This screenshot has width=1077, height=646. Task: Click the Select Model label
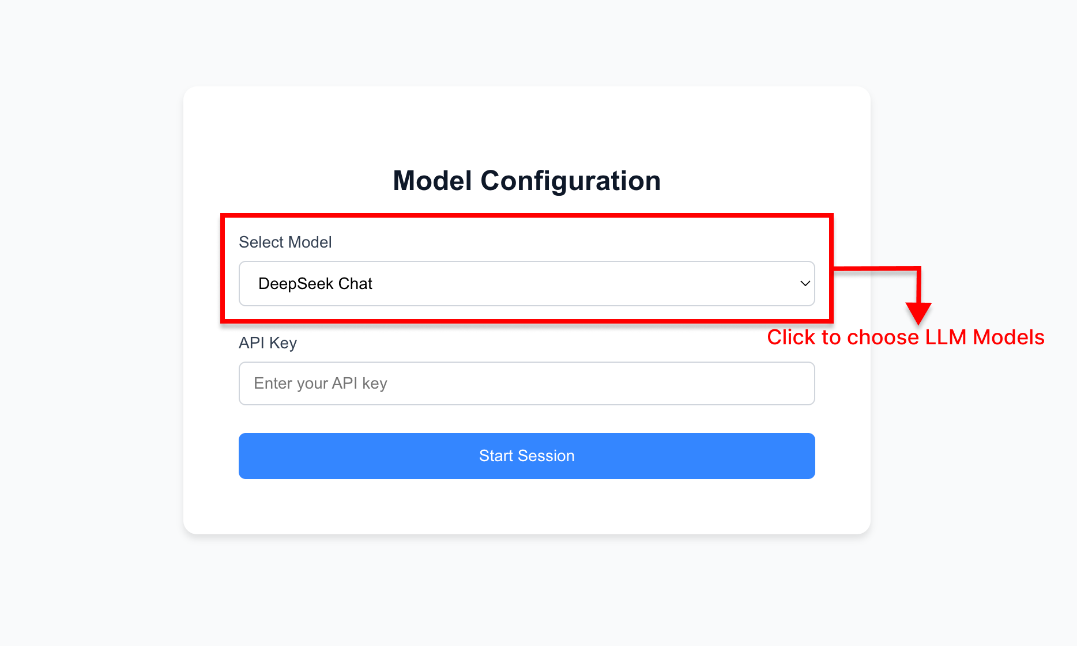[x=285, y=242]
